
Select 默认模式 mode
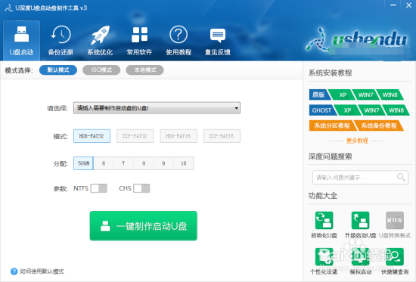pyautogui.click(x=58, y=70)
